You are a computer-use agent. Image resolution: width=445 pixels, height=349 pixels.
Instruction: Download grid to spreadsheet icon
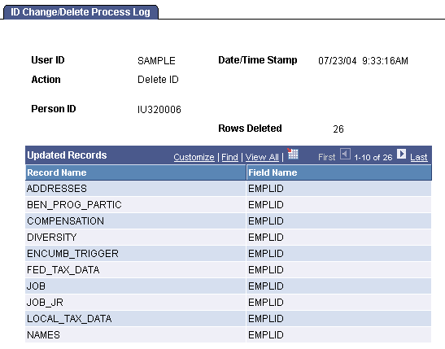pyautogui.click(x=293, y=154)
